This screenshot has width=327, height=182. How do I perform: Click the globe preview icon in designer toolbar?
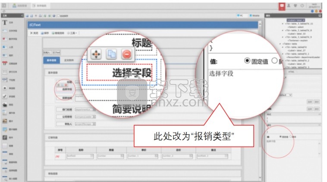point(54,16)
